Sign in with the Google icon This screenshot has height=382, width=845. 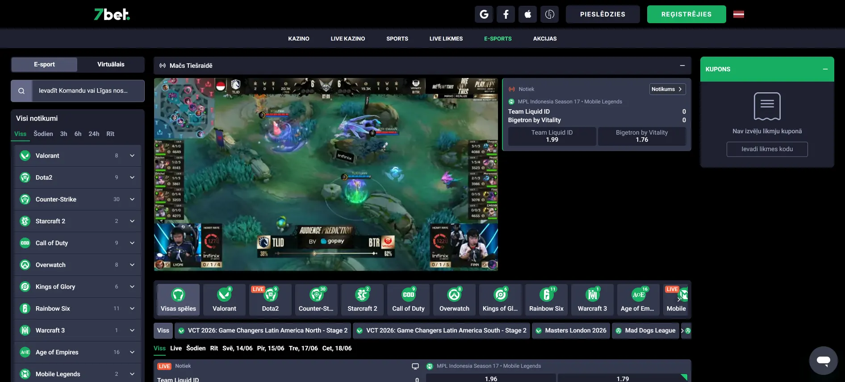(x=484, y=14)
